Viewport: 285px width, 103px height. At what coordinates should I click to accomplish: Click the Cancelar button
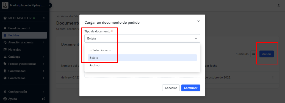(x=171, y=88)
